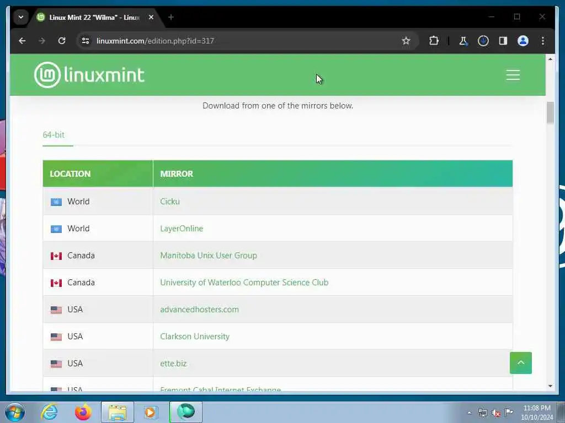Launch Firefox from the taskbar
565x423 pixels.
click(x=83, y=412)
